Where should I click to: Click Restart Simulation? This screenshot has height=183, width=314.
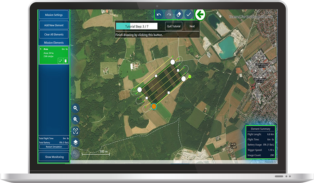54,147
